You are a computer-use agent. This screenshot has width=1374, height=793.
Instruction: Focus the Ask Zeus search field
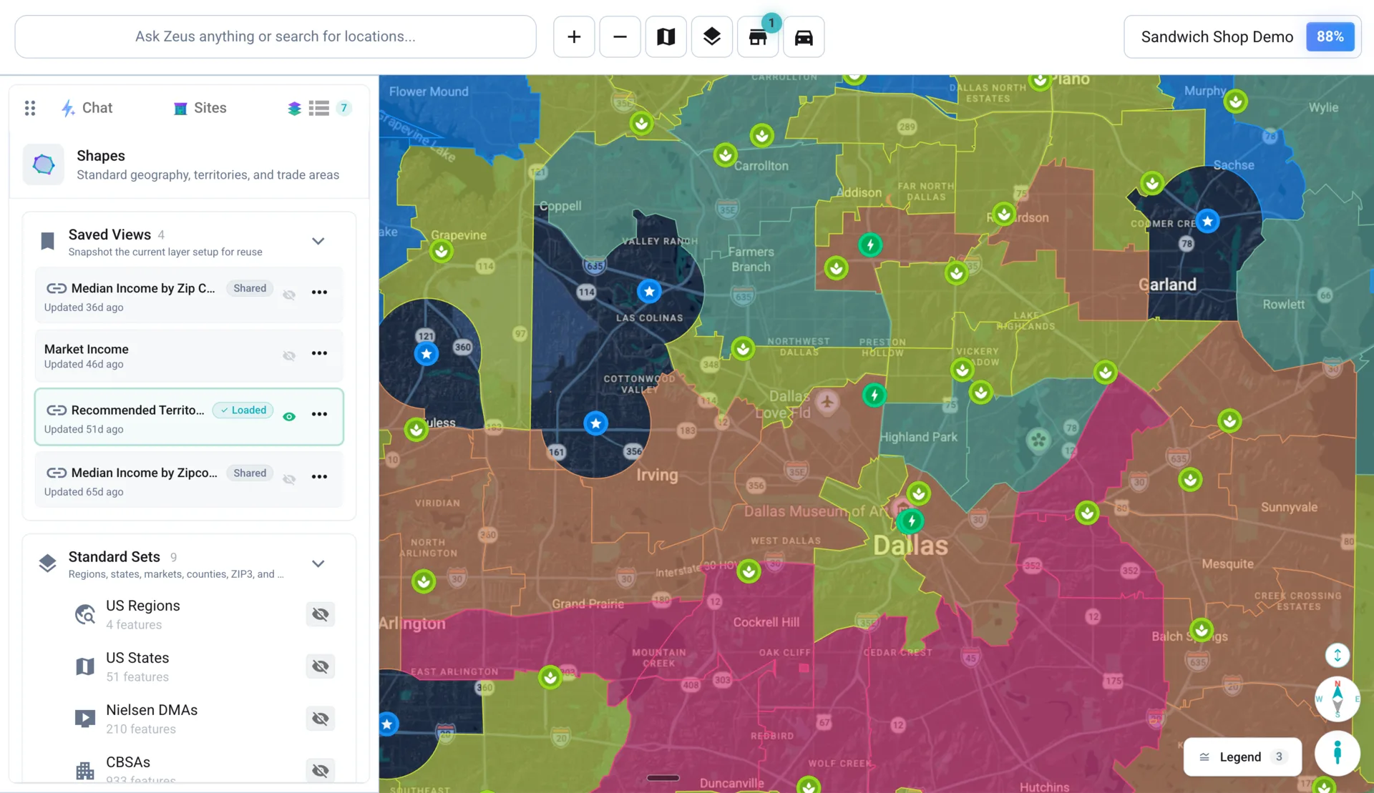(276, 36)
